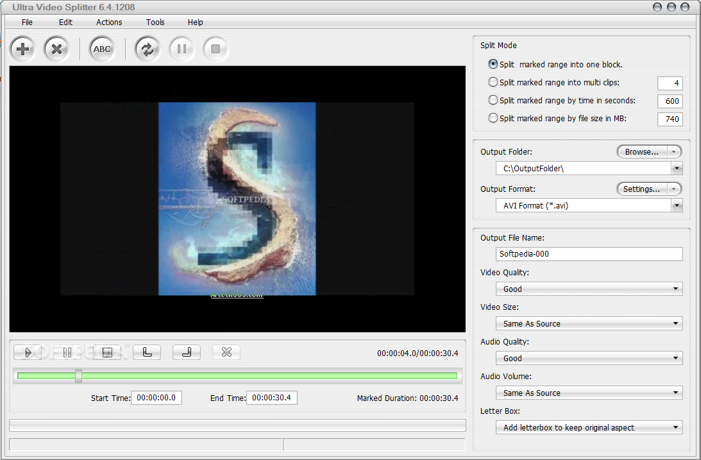Click the ABC rename toolbar icon
This screenshot has width=701, height=460.
pos(102,49)
